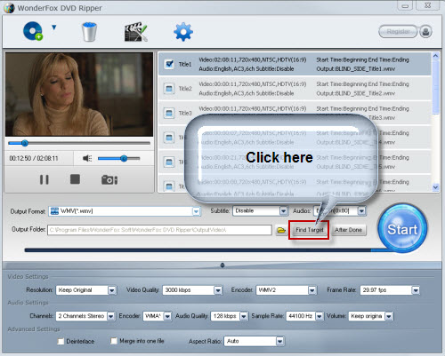Open the video Encoder WMV2 dropdown
This screenshot has height=356, width=445.
[x=312, y=290]
